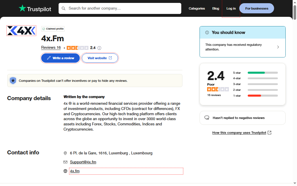Click the external link icon in Visit website
The image size is (297, 186).
pyautogui.click(x=111, y=58)
